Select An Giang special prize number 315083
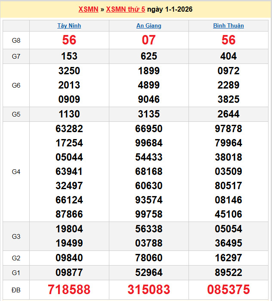The height and width of the screenshot is (301, 272). (149, 289)
